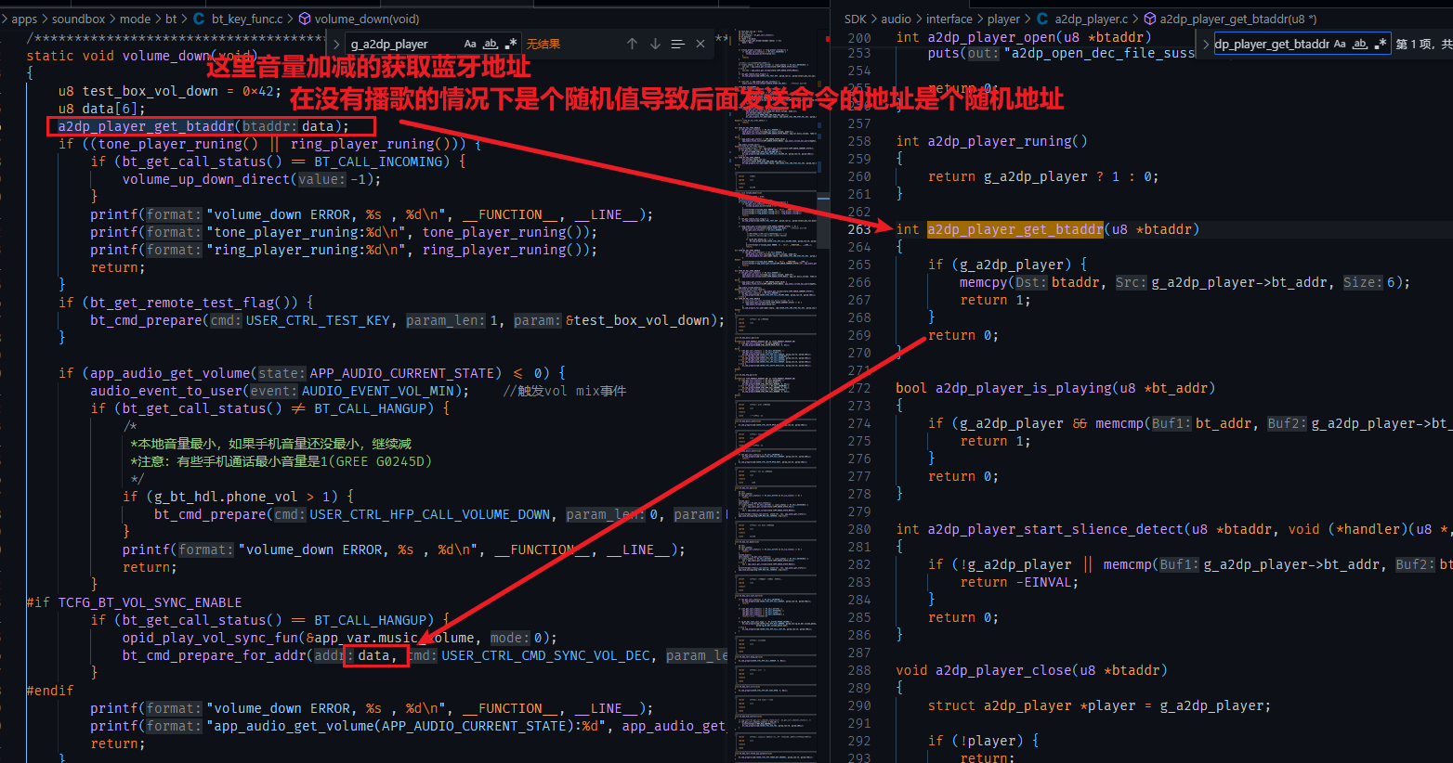Go to previous match in left find widget
The height and width of the screenshot is (763, 1453).
pos(632,44)
